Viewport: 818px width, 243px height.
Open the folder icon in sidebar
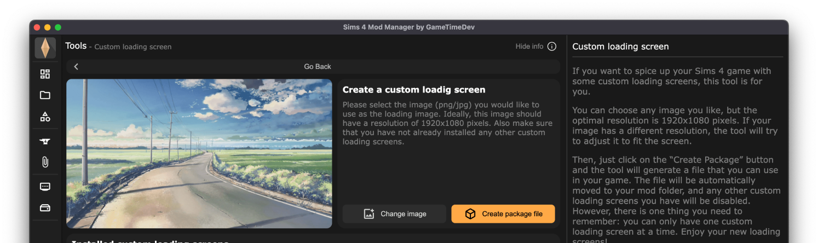(x=45, y=95)
